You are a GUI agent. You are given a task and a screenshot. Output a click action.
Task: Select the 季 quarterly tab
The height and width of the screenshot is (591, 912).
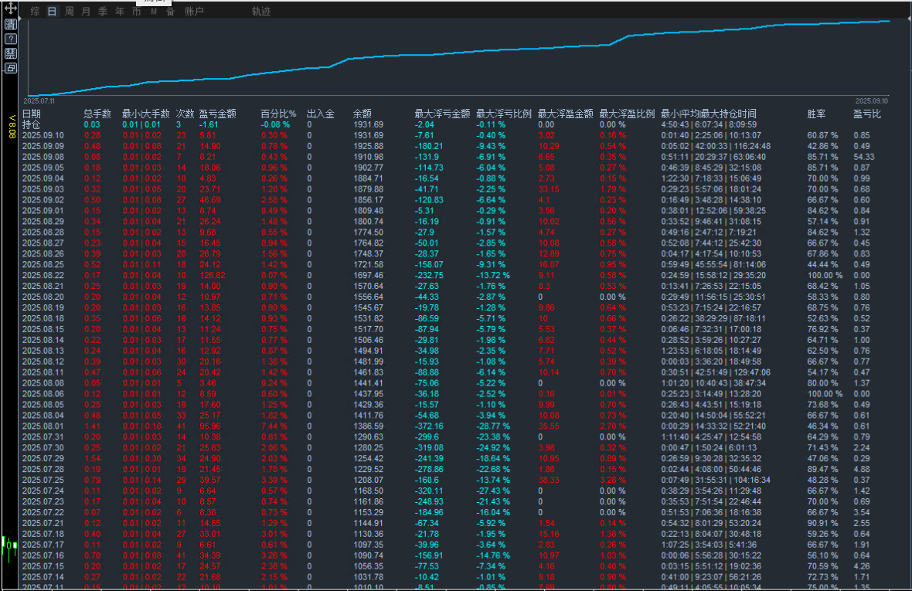[x=103, y=12]
